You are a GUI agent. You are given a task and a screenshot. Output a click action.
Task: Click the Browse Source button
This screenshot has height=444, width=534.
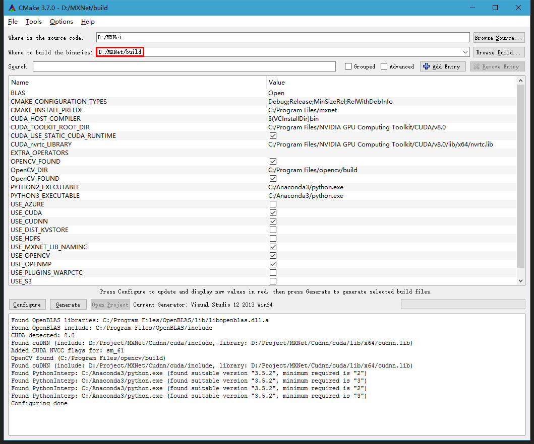(499, 38)
